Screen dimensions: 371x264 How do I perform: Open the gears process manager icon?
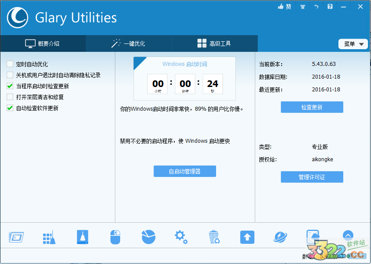(x=181, y=237)
